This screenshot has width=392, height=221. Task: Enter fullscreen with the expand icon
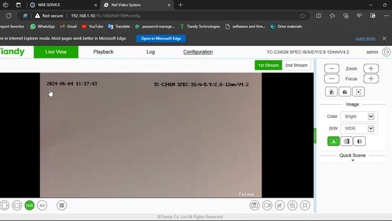tap(305, 206)
